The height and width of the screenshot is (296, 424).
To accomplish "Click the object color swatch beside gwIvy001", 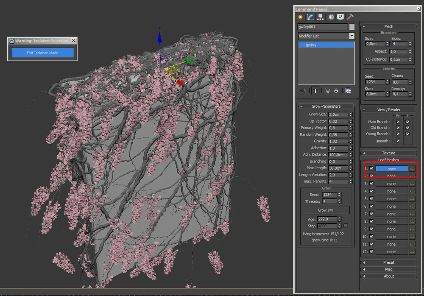I will click(x=352, y=27).
